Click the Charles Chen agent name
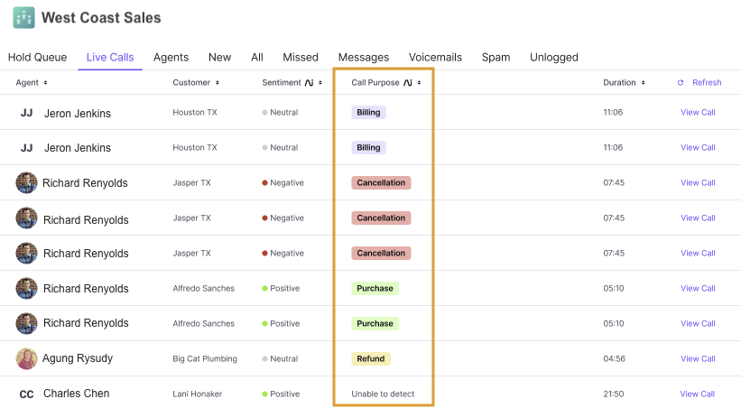This screenshot has height=408, width=741. [76, 394]
